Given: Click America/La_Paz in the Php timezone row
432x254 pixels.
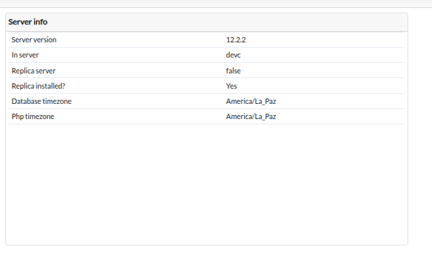Looking at the screenshot, I should [251, 116].
